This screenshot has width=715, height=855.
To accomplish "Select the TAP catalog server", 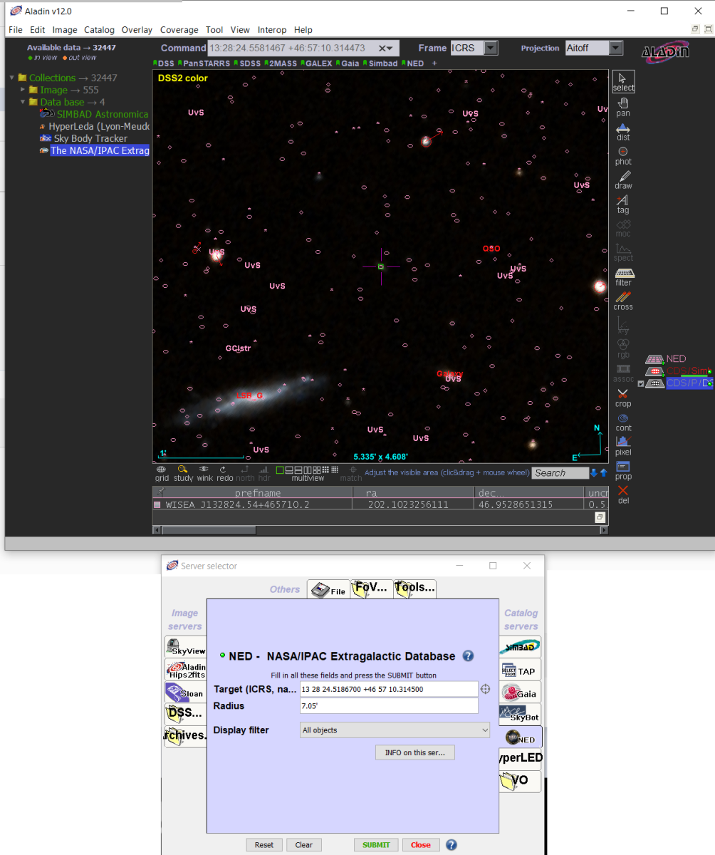I will [x=520, y=670].
